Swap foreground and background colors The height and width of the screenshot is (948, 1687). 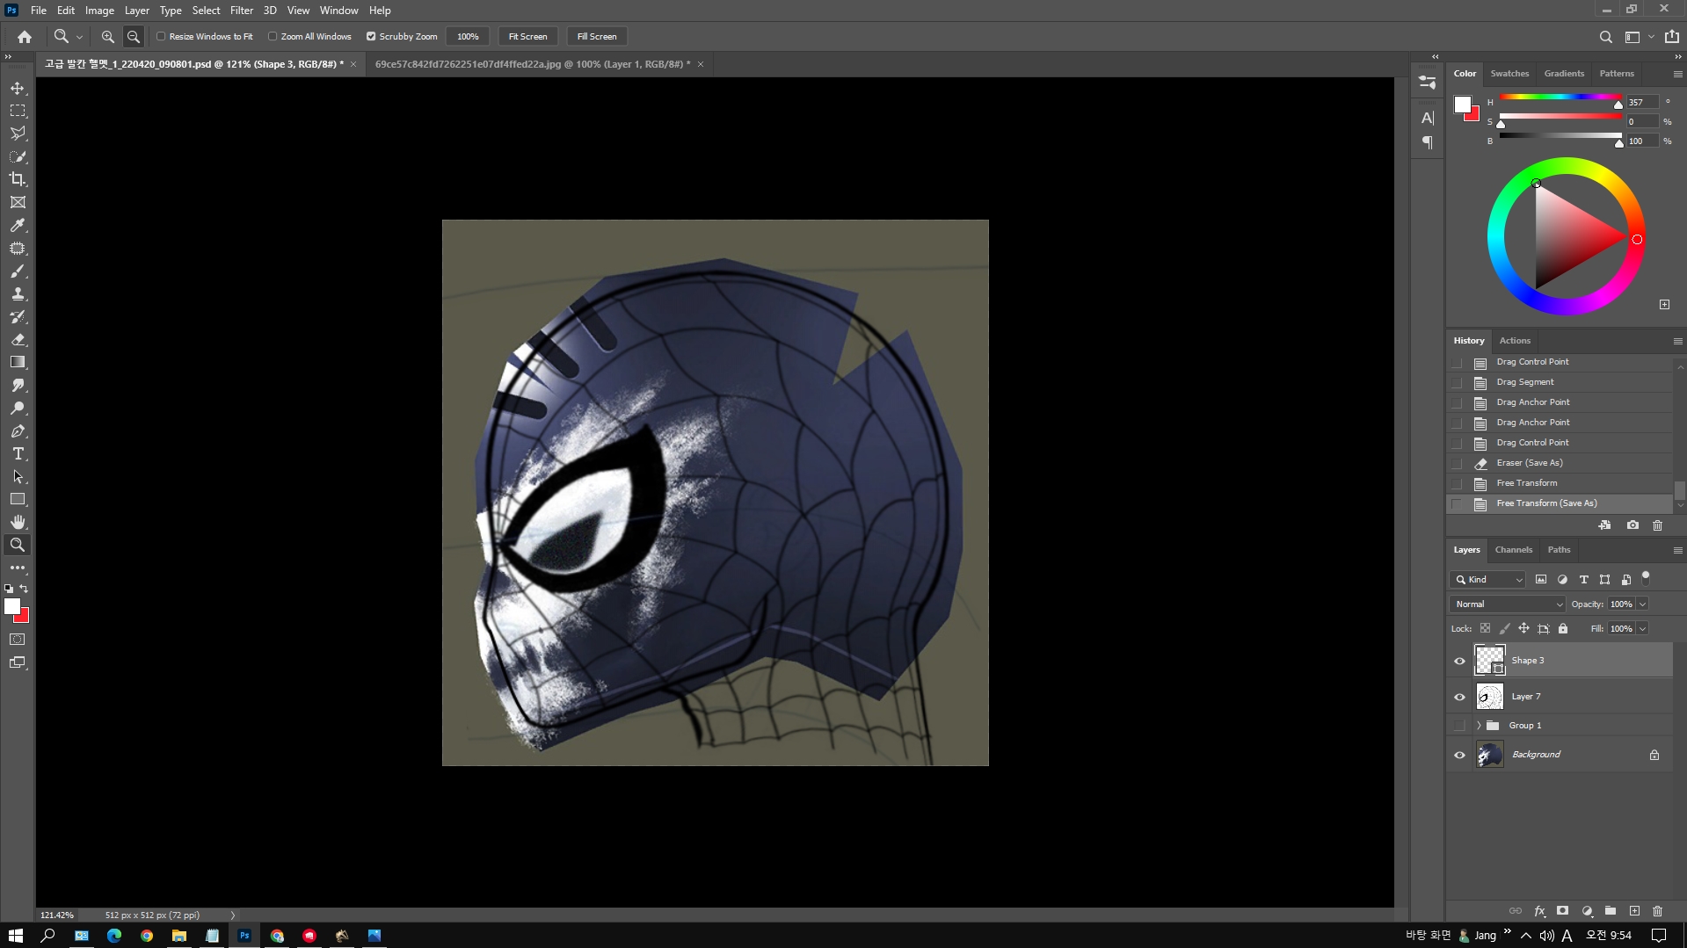point(25,589)
